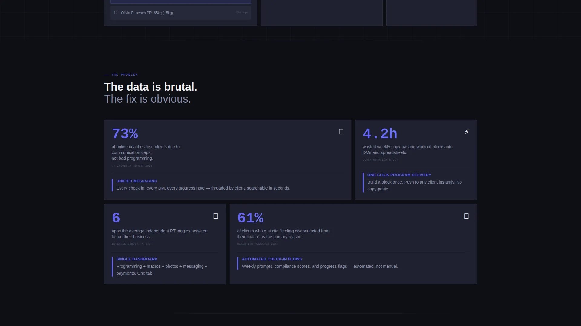
Task: Click 'The Problem' section label
Action: click(124, 75)
